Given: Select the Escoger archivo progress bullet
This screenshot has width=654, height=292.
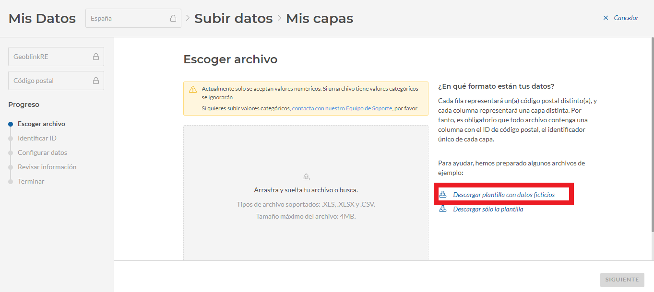Looking at the screenshot, I should (11, 124).
